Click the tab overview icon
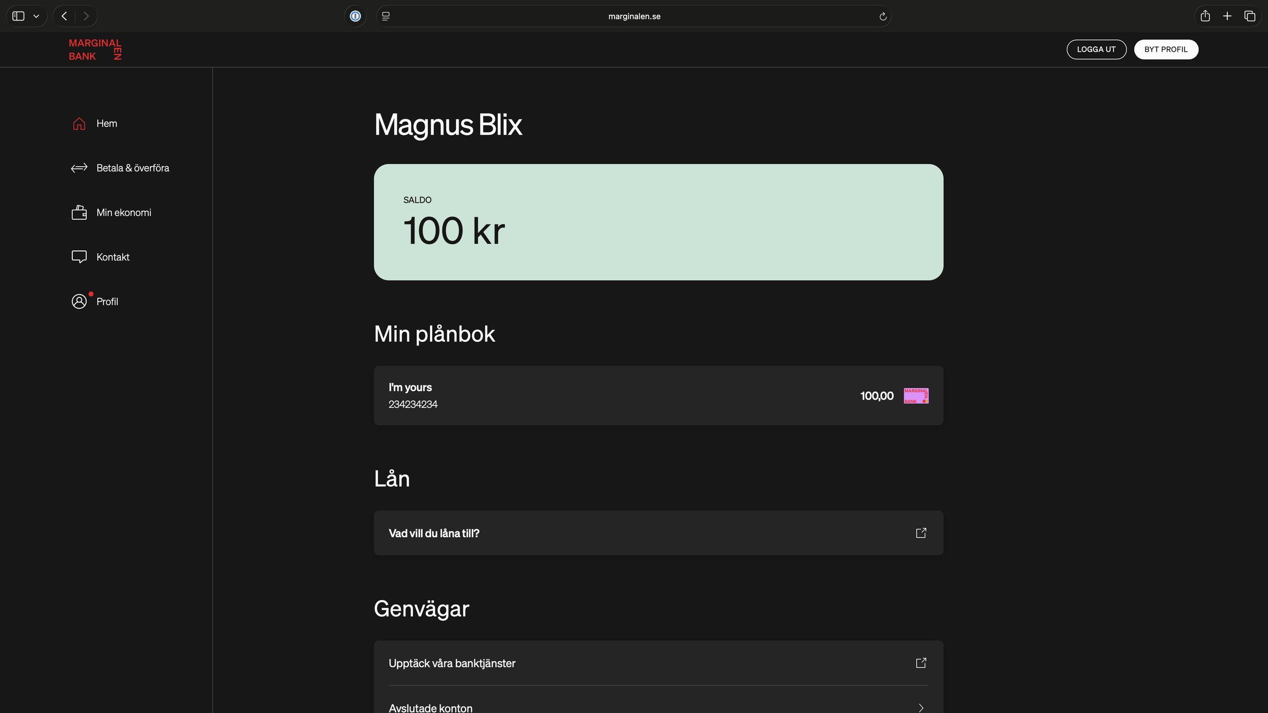This screenshot has height=713, width=1268. (x=1250, y=16)
